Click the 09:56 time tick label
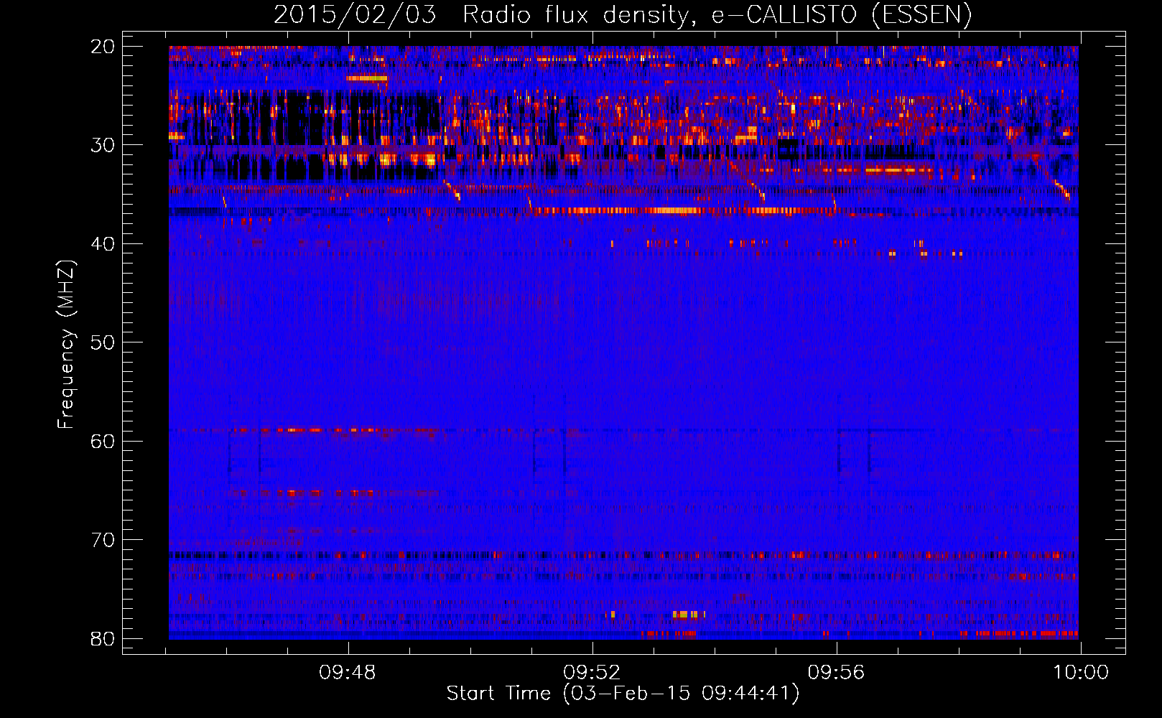 point(837,673)
